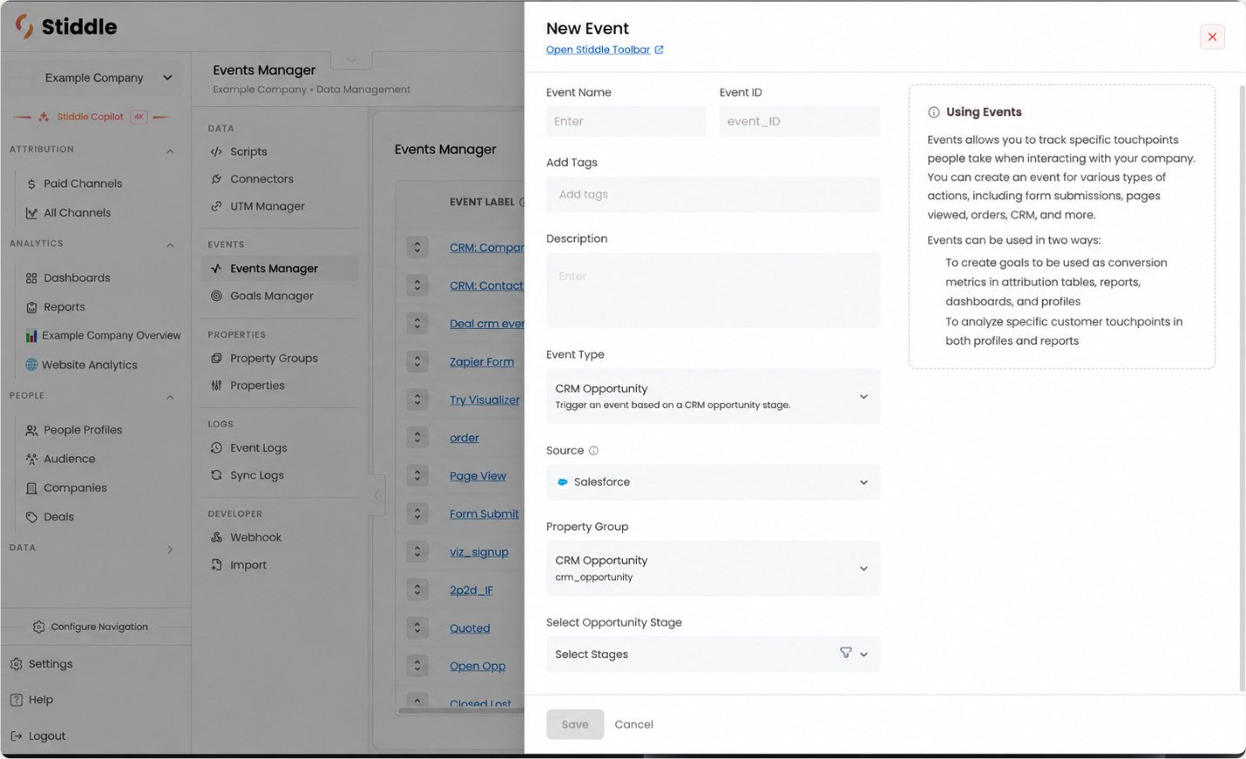
Task: Expand the Data section in sidebar
Action: [170, 549]
